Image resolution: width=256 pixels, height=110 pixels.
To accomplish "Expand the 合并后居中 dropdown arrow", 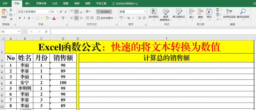I will 116,18.
